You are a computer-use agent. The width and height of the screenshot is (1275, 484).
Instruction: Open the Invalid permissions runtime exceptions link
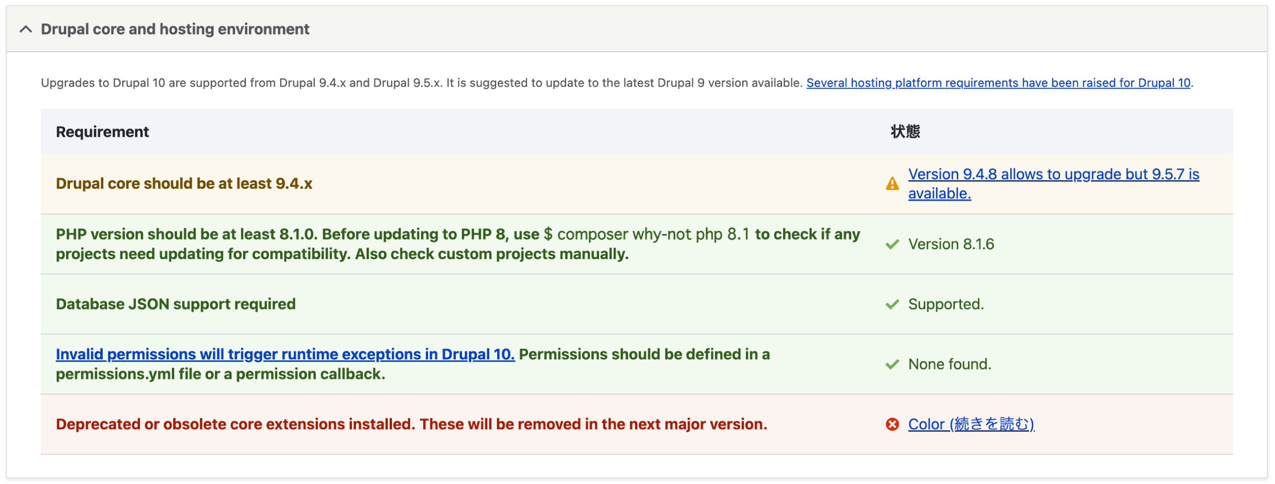[x=285, y=354]
